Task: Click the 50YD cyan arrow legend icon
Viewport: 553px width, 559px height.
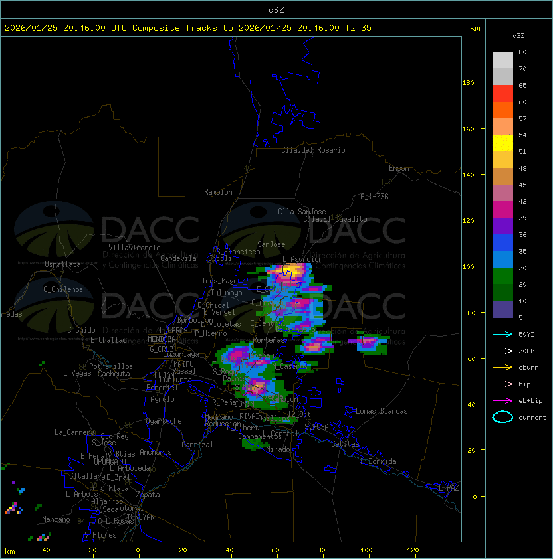Action: tap(502, 334)
